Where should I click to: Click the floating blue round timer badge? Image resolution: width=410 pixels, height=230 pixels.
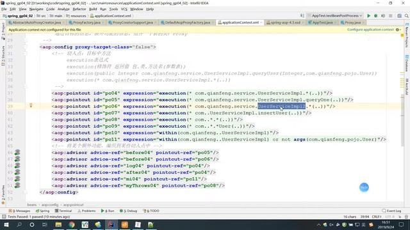pyautogui.click(x=364, y=187)
